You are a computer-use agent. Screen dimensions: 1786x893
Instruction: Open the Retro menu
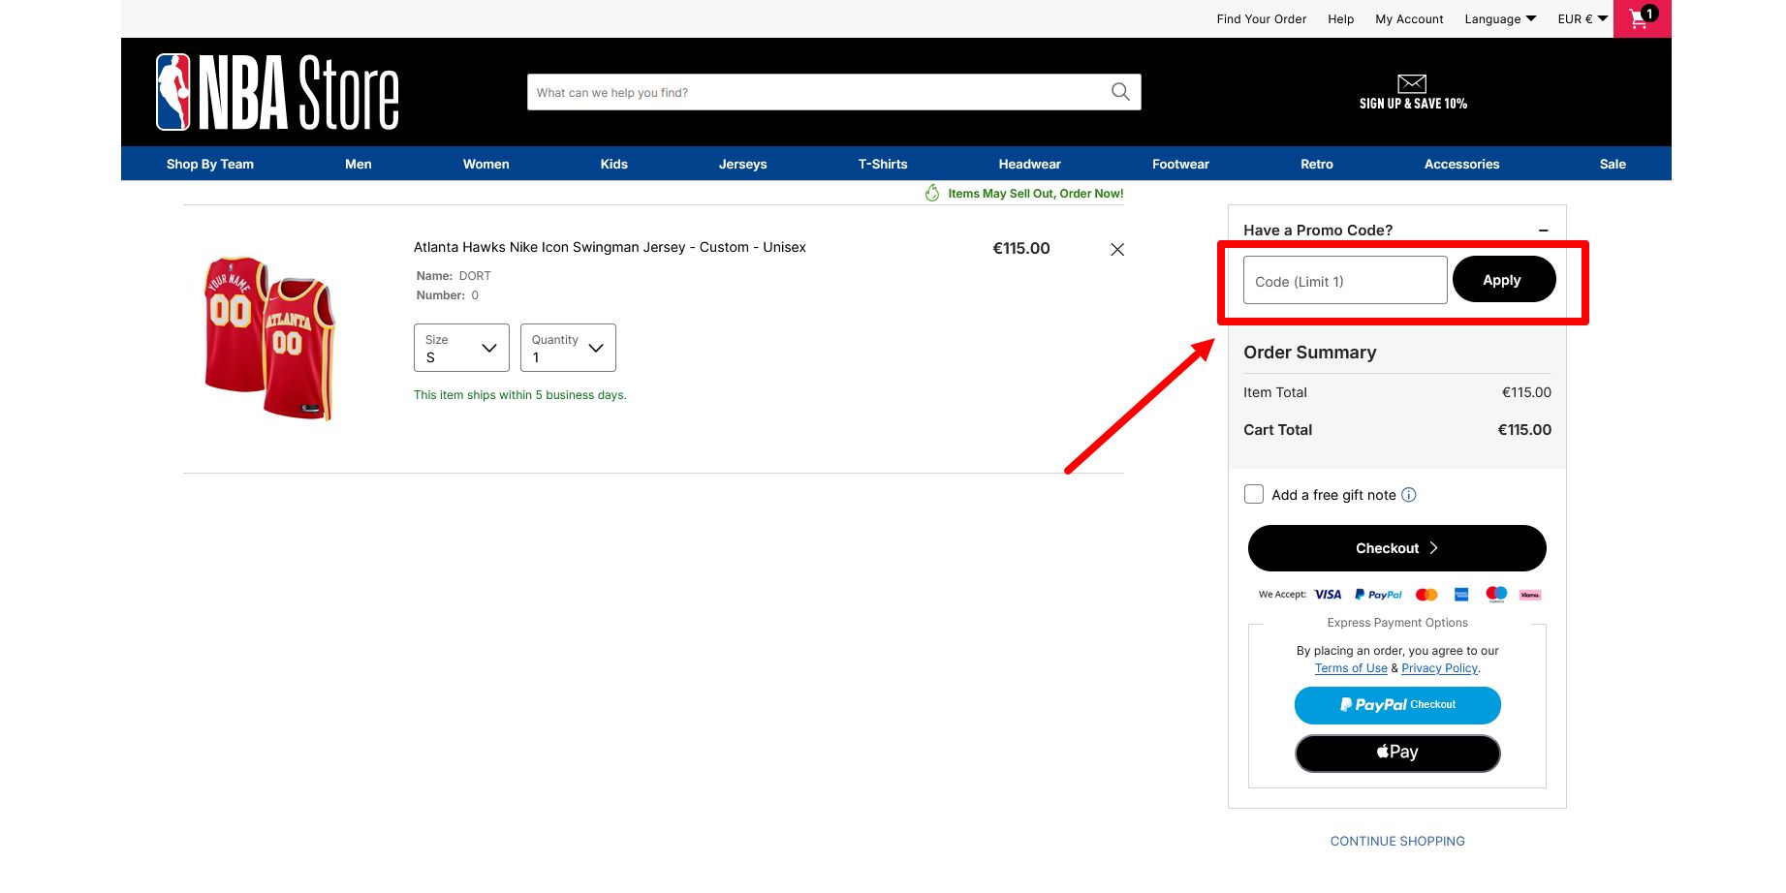pos(1317,164)
